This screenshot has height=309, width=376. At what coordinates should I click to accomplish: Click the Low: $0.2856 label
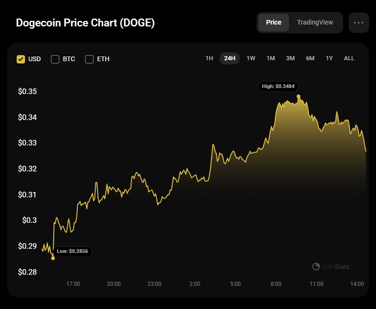72,252
